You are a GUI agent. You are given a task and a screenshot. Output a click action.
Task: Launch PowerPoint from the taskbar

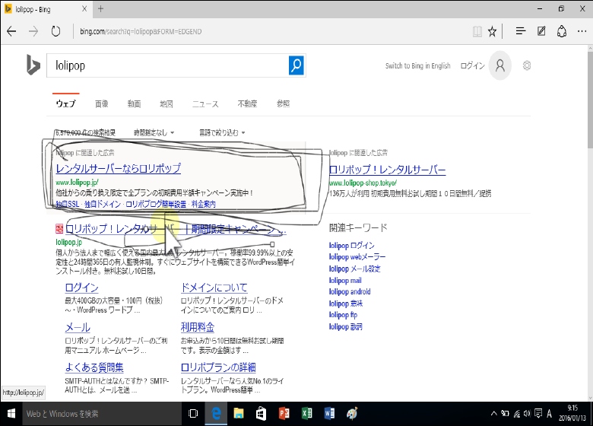click(284, 414)
